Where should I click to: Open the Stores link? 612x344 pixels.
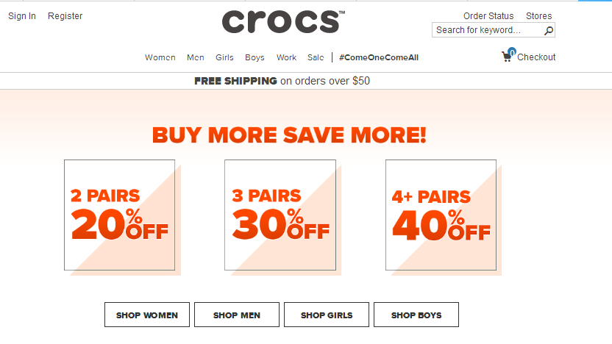[538, 16]
